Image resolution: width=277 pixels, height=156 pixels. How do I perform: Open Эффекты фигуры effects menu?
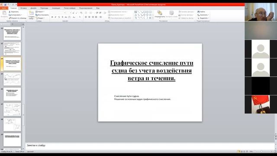coord(186,18)
